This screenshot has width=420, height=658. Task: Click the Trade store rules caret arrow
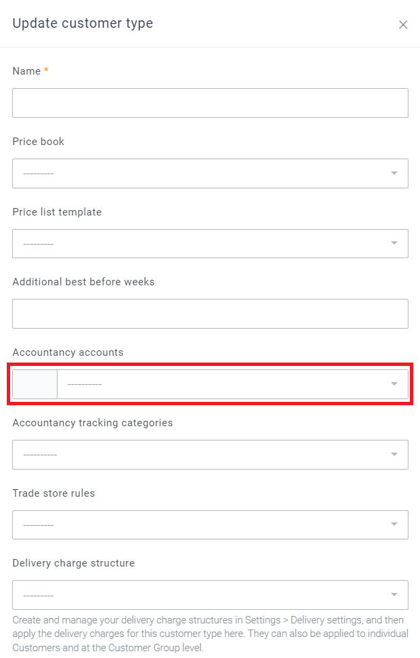(394, 525)
